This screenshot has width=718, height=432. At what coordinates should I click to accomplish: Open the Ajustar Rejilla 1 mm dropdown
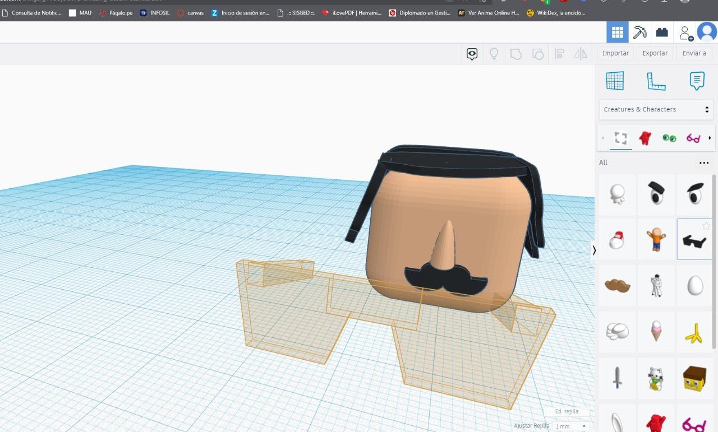click(571, 426)
